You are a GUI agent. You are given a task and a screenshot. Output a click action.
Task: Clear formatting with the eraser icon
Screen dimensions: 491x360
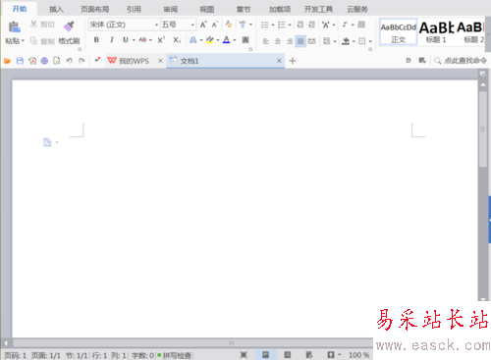229,25
